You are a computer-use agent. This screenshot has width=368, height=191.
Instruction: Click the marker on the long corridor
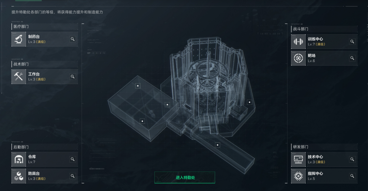coord(217,145)
